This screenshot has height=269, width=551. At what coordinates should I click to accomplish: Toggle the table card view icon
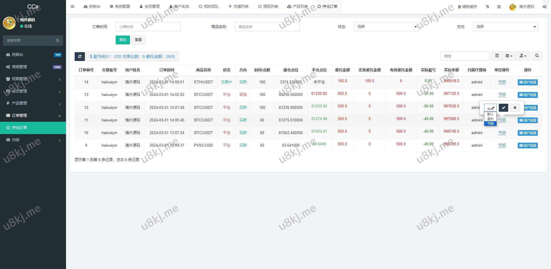click(x=497, y=56)
